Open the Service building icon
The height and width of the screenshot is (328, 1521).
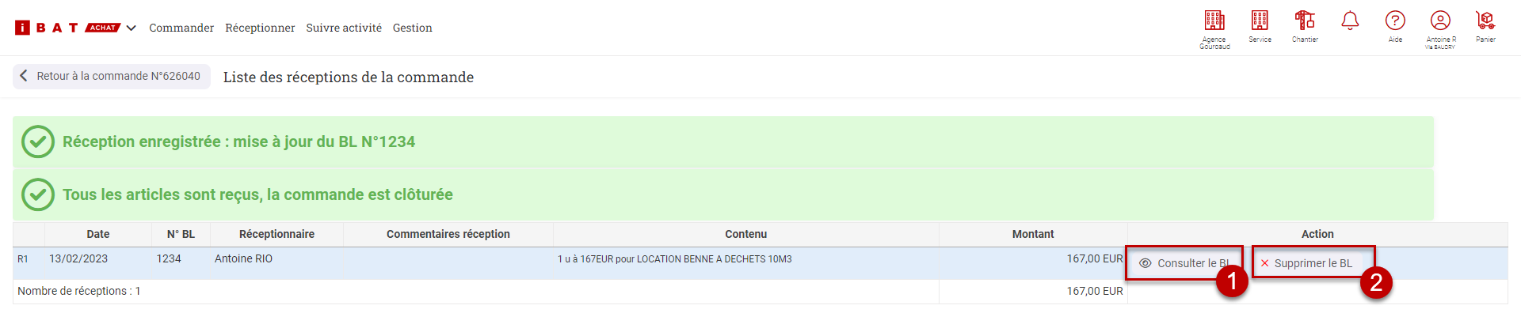tap(1260, 21)
